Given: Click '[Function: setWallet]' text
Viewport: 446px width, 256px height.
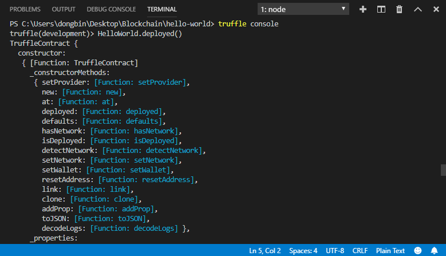Looking at the screenshot, I should click(128, 170).
